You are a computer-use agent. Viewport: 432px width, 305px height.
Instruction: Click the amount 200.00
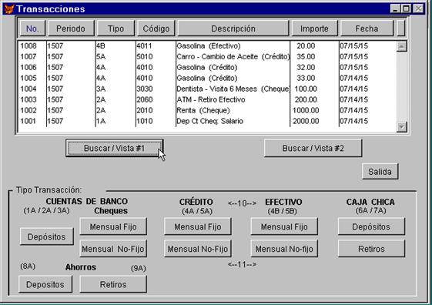pos(306,99)
